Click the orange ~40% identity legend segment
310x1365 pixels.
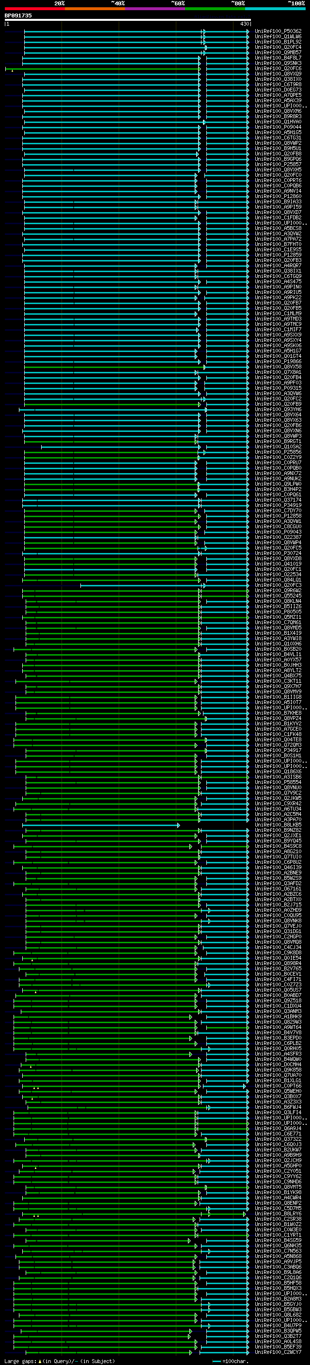tap(95, 9)
